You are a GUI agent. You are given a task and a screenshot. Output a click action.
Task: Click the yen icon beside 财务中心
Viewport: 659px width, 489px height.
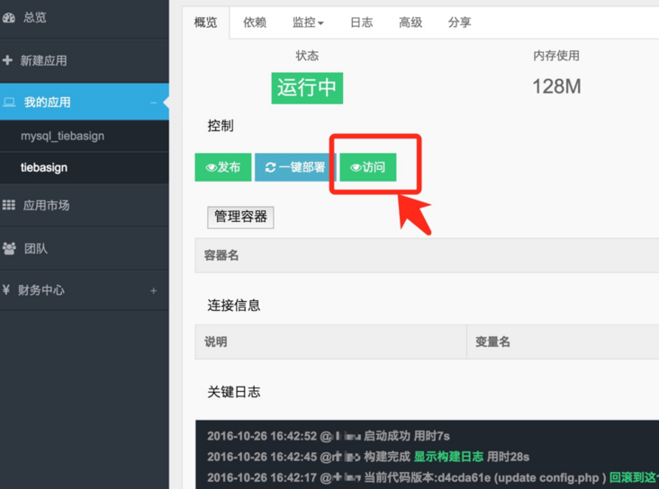[x=6, y=289]
